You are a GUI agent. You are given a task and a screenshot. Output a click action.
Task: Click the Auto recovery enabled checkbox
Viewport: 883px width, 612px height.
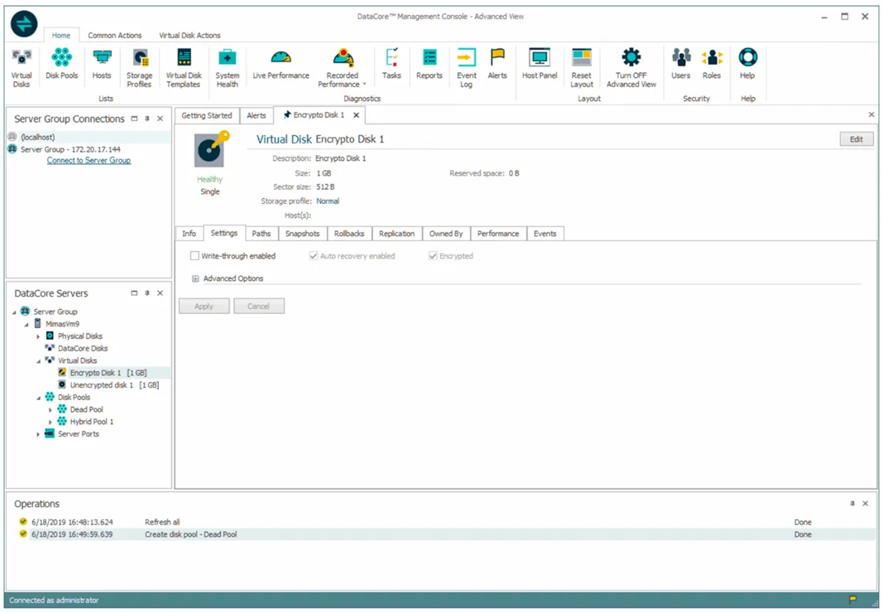coord(313,256)
